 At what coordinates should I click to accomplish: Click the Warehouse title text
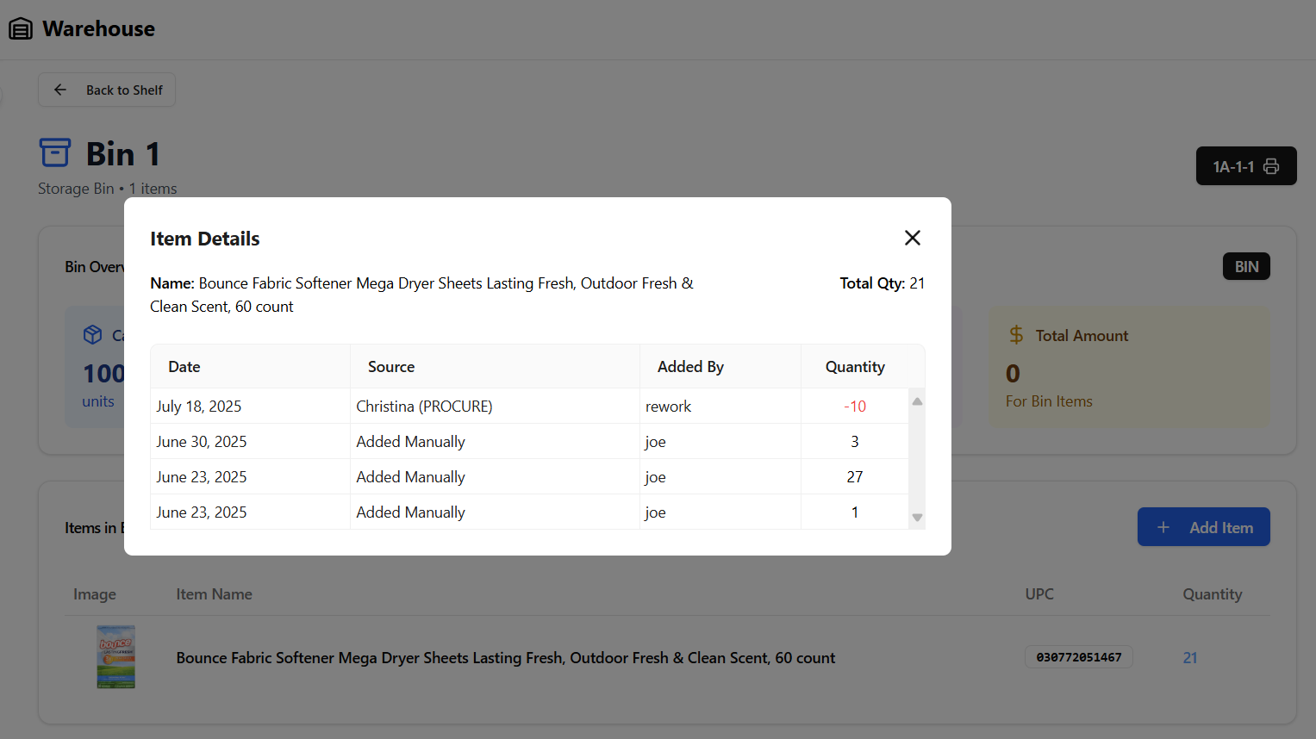[x=99, y=29]
